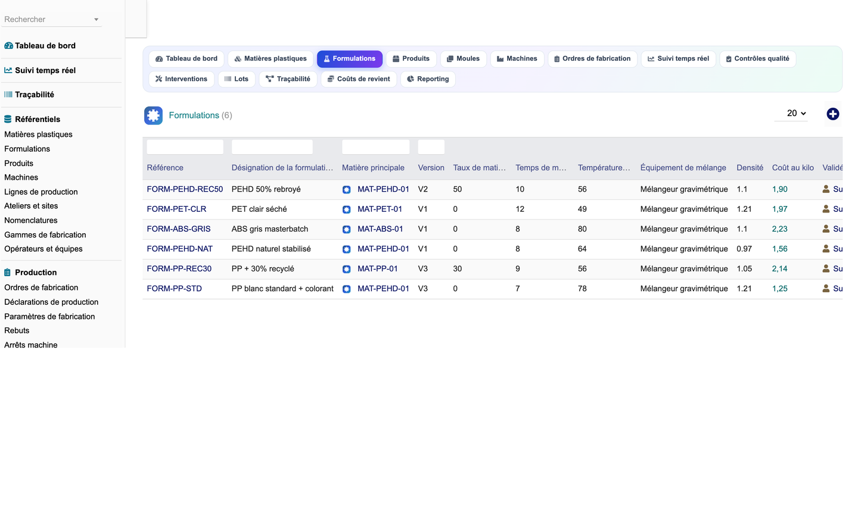Sort by the Coût au kilo column header
This screenshot has width=861, height=532.
tap(792, 168)
